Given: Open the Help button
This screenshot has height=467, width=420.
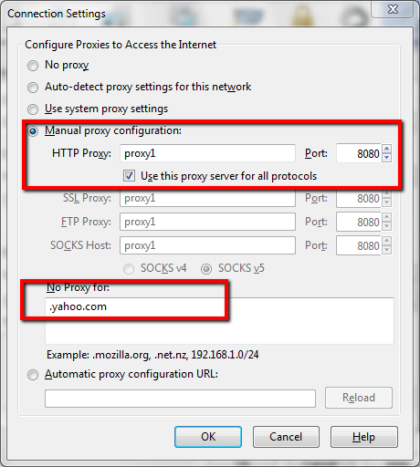Looking at the screenshot, I should [x=364, y=437].
